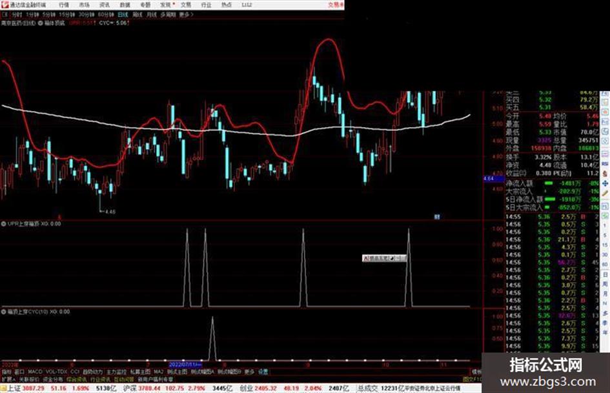Click the 创业 index value 2405.32
The height and width of the screenshot is (393, 610).
point(267,388)
